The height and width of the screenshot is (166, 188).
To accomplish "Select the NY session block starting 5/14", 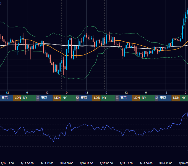I will [x=29, y=98].
